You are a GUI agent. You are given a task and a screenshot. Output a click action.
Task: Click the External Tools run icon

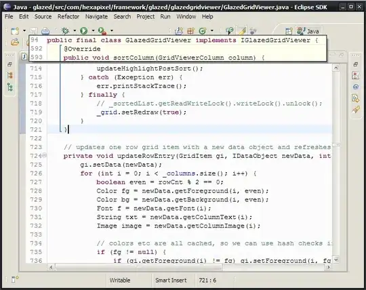[x=102, y=30]
